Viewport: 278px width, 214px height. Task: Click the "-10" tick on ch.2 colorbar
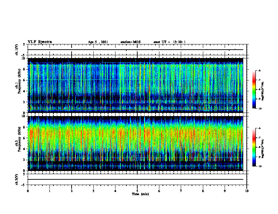(x=260, y=166)
